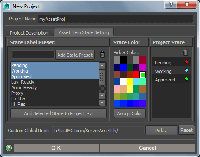Click the Project Name input field
The image size is (200, 157).
point(115,19)
